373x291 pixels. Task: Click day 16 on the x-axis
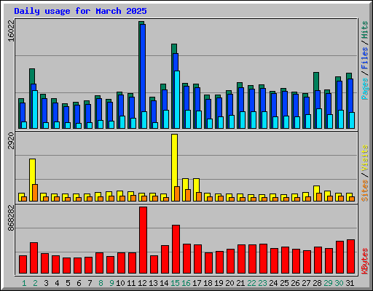186,283
